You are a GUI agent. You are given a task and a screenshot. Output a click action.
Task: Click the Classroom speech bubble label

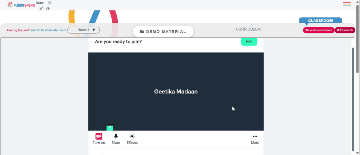[320, 21]
